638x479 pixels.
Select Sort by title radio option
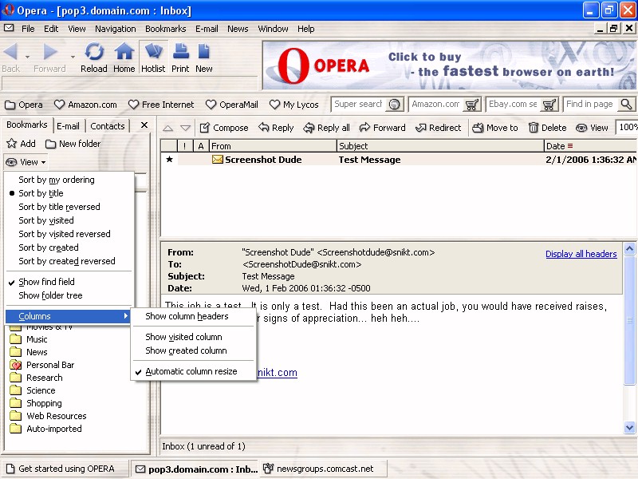[41, 193]
